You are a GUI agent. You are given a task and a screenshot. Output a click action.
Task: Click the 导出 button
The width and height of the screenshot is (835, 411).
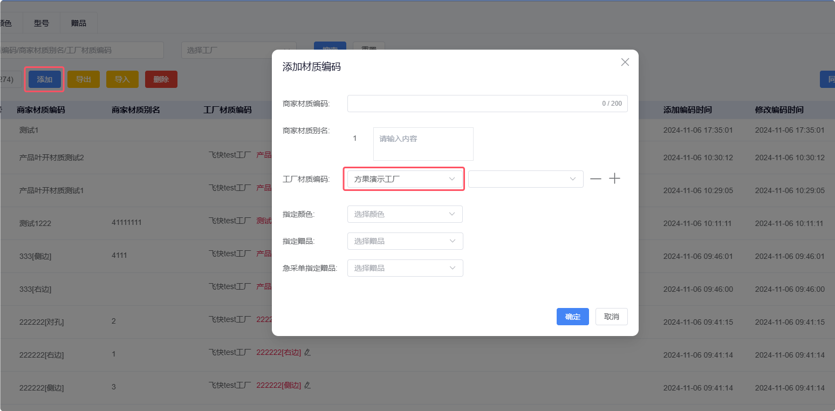[x=84, y=79]
